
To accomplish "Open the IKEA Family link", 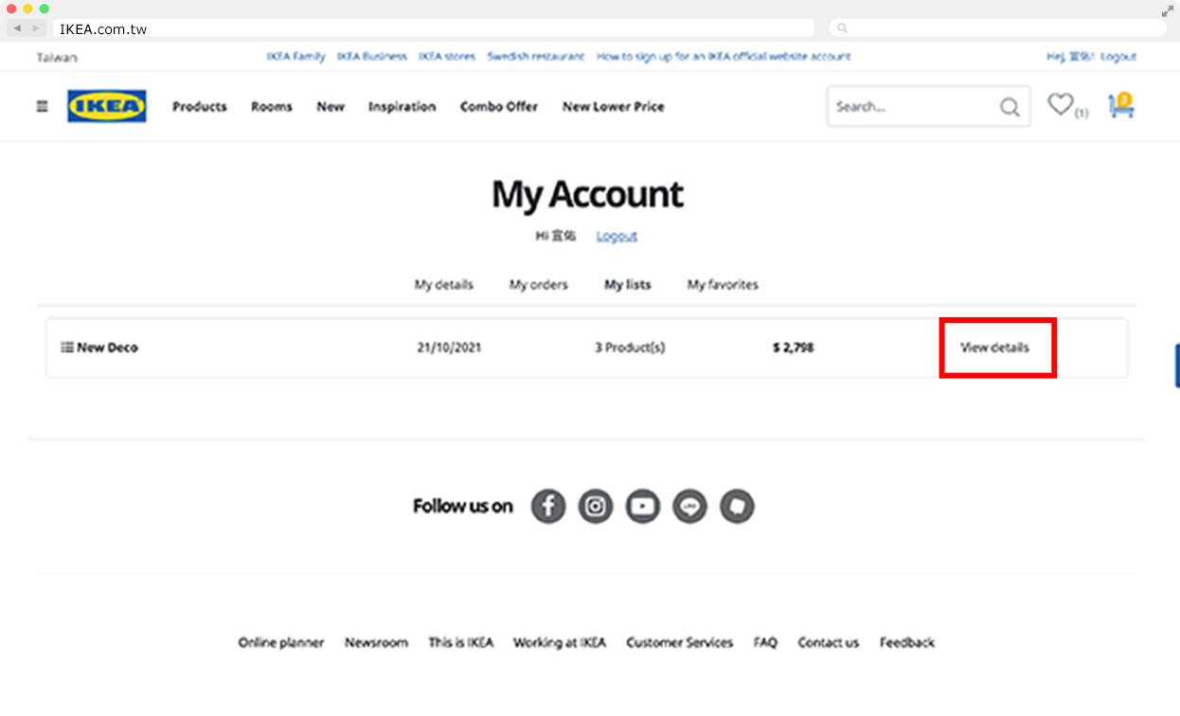I will [x=295, y=57].
